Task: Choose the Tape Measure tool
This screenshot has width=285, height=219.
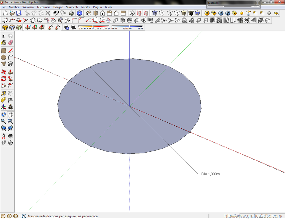Action: click(3, 93)
